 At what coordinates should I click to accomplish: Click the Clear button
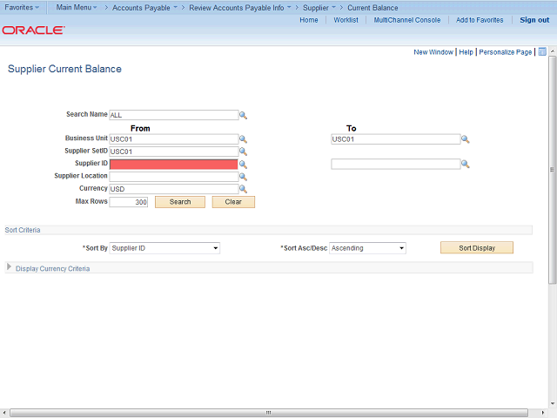tap(233, 202)
